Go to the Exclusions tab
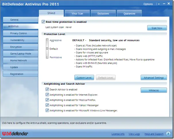The height and width of the screenshot is (139, 174). pyautogui.click(x=103, y=13)
